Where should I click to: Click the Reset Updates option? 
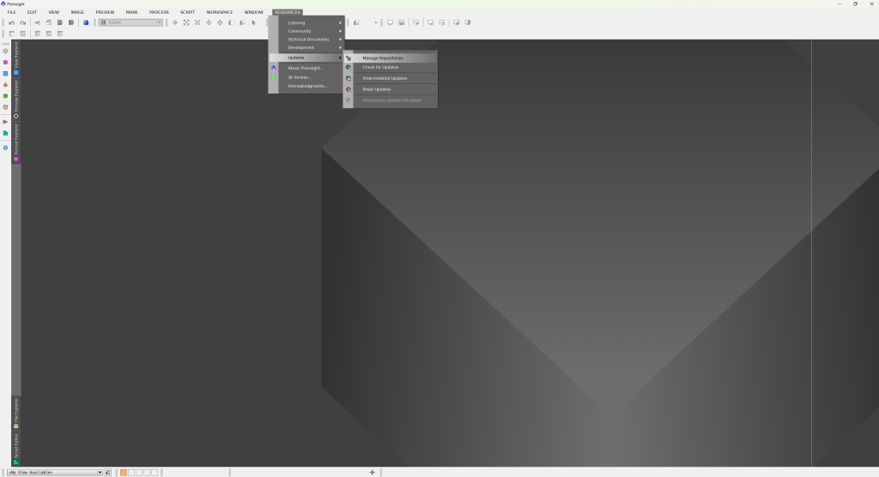click(x=376, y=89)
